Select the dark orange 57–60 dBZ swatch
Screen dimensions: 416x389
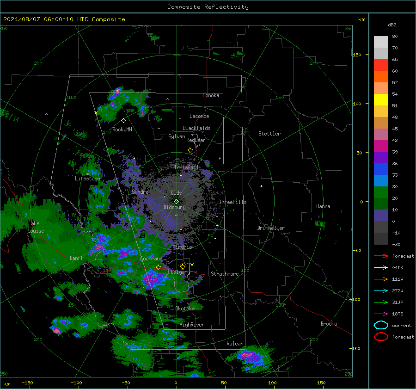(381, 77)
